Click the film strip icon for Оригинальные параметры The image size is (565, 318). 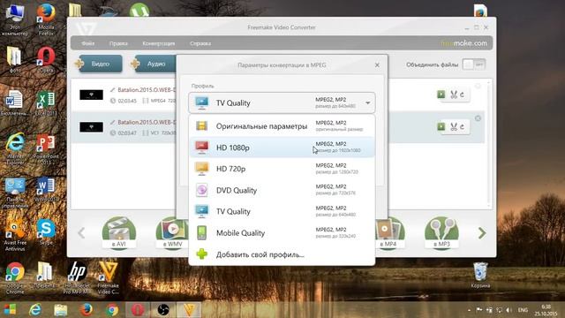point(202,125)
